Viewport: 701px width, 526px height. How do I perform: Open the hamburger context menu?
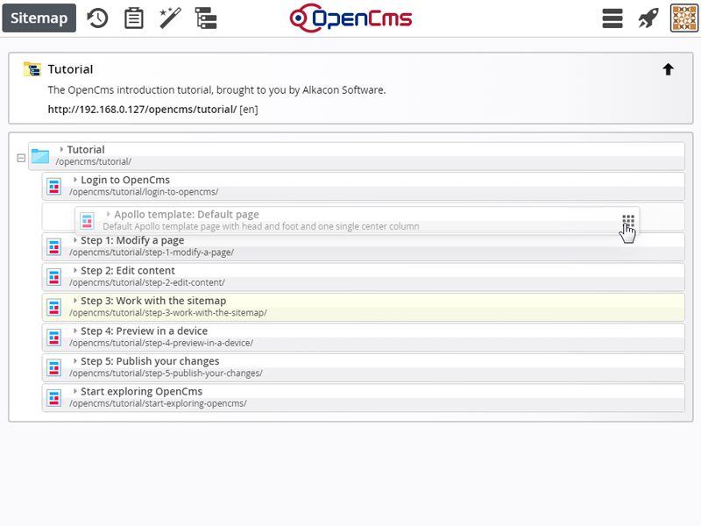(x=612, y=18)
